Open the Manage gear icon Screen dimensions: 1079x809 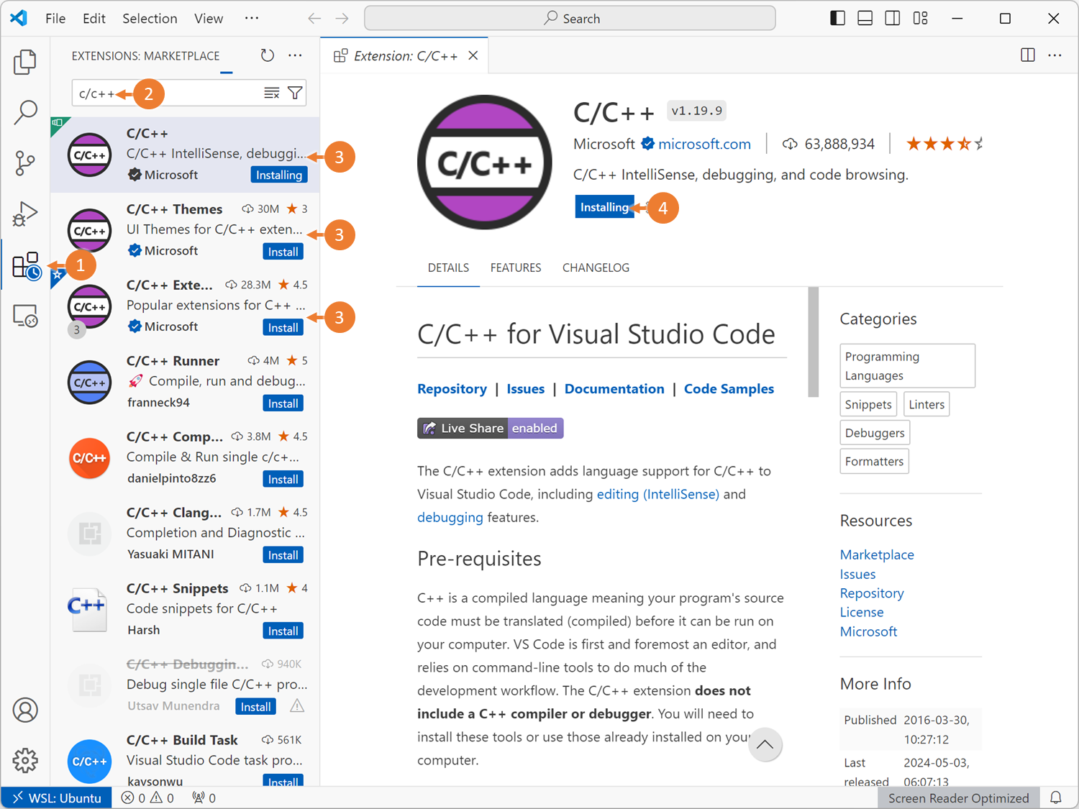tap(25, 760)
